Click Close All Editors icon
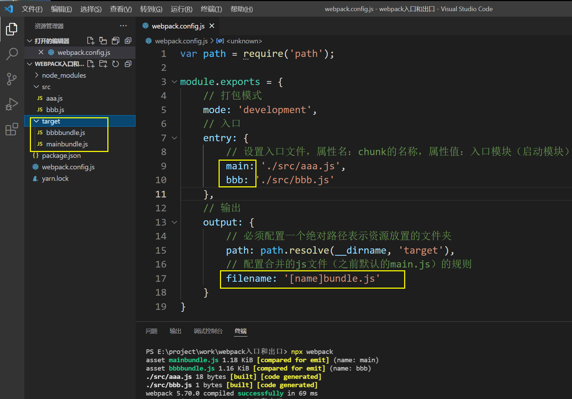572x399 pixels. [x=128, y=41]
